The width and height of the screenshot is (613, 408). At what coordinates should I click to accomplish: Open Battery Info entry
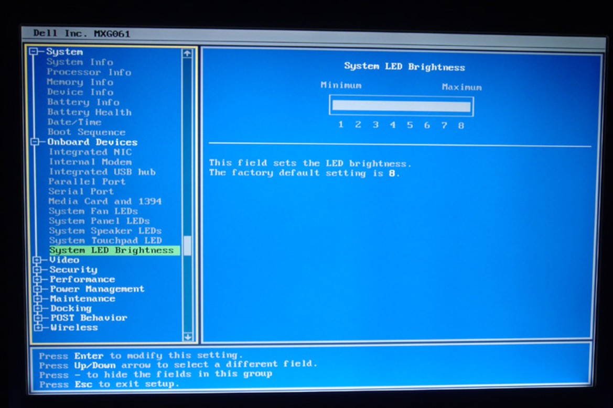point(83,102)
